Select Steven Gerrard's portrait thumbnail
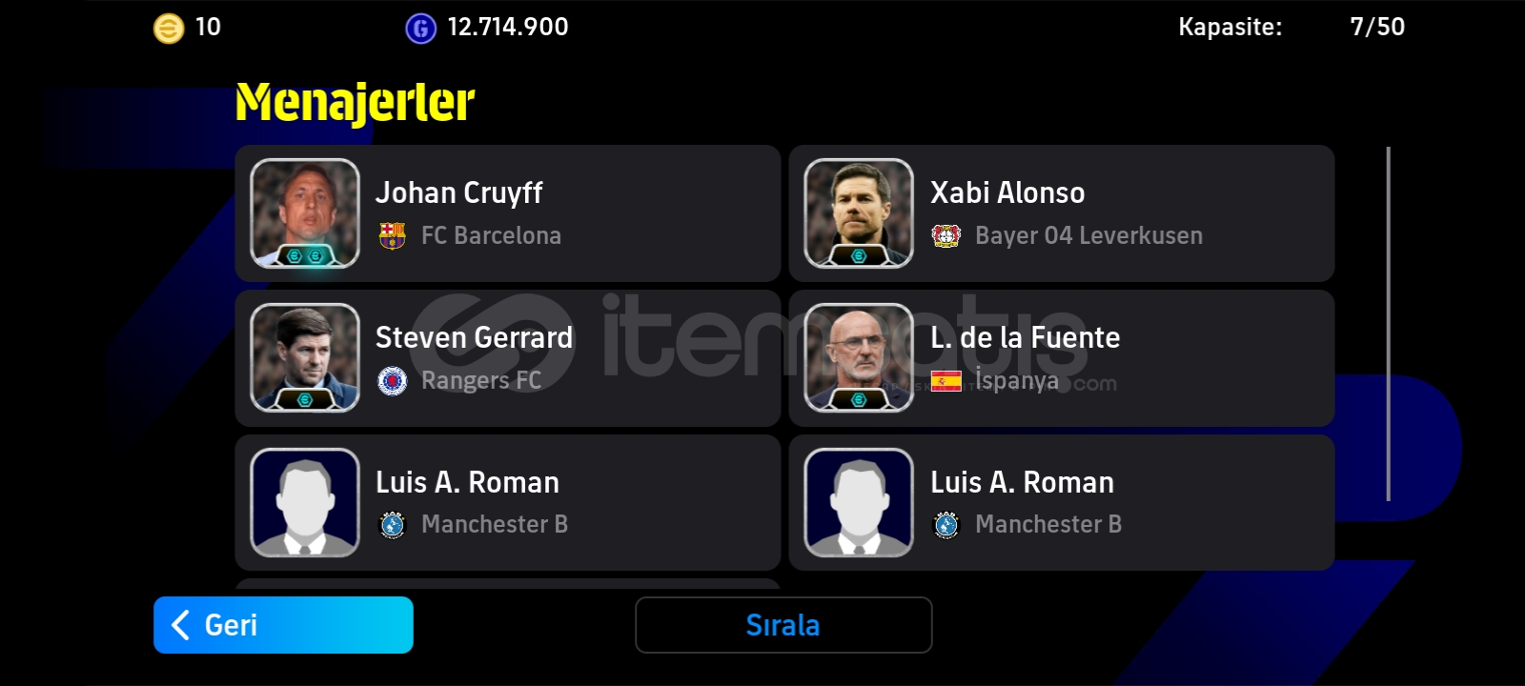This screenshot has height=686, width=1525. [x=305, y=358]
